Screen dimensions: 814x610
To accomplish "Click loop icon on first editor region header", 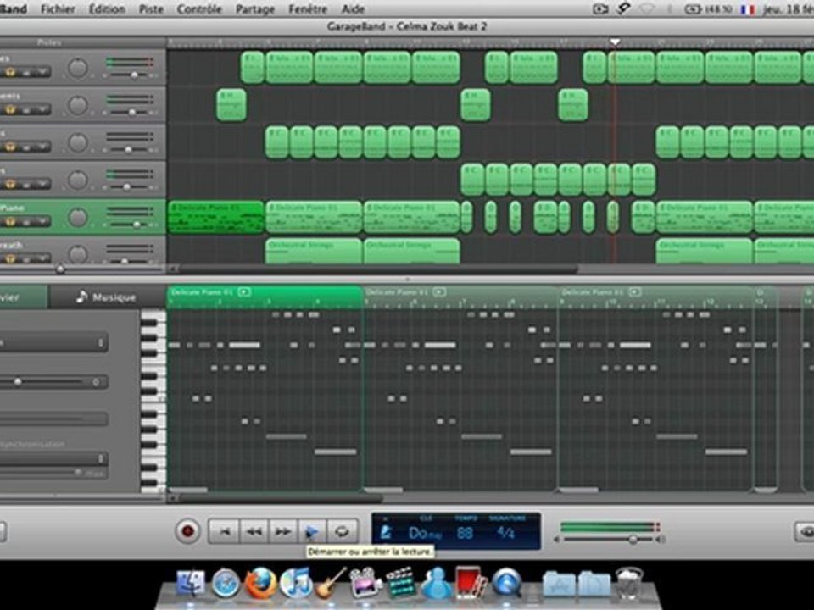I will 244,292.
